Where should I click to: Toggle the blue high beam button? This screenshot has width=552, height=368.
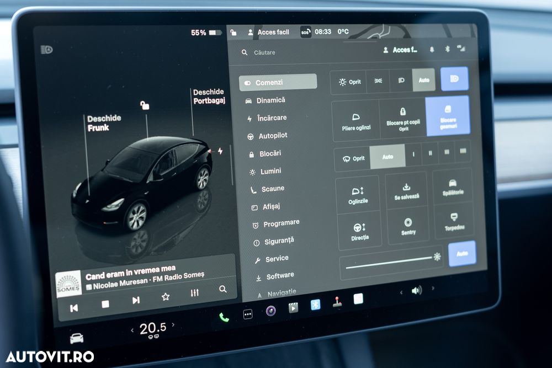pos(454,78)
